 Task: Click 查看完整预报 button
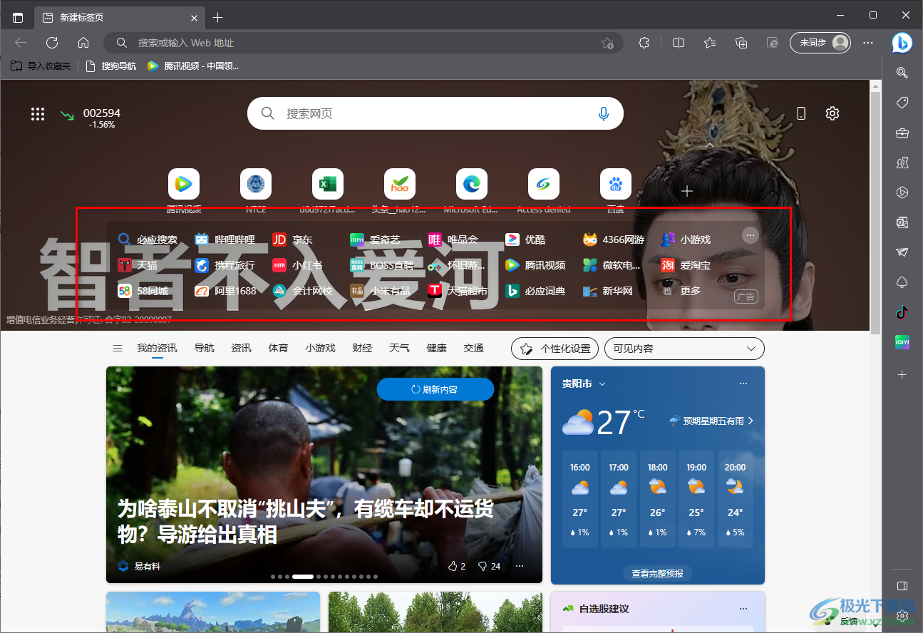[657, 573]
